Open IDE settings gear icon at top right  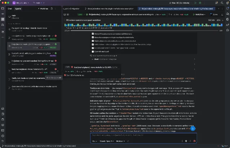[x=227, y=3]
